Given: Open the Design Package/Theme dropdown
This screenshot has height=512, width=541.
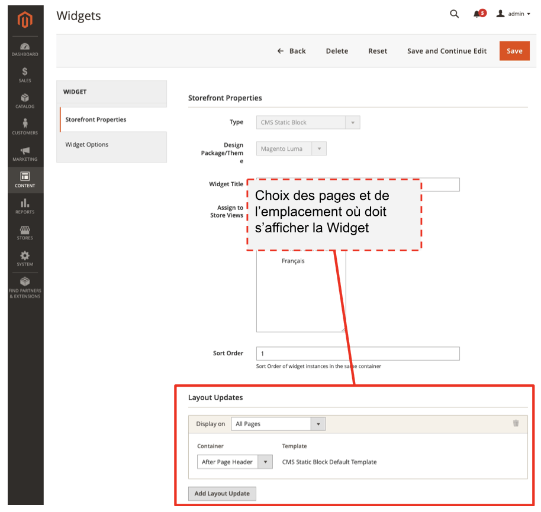Looking at the screenshot, I should (291, 148).
